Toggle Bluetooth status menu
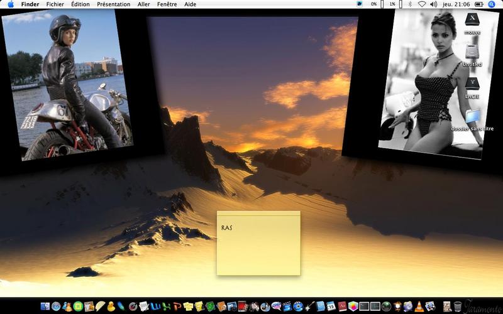The width and height of the screenshot is (503, 314). click(410, 4)
